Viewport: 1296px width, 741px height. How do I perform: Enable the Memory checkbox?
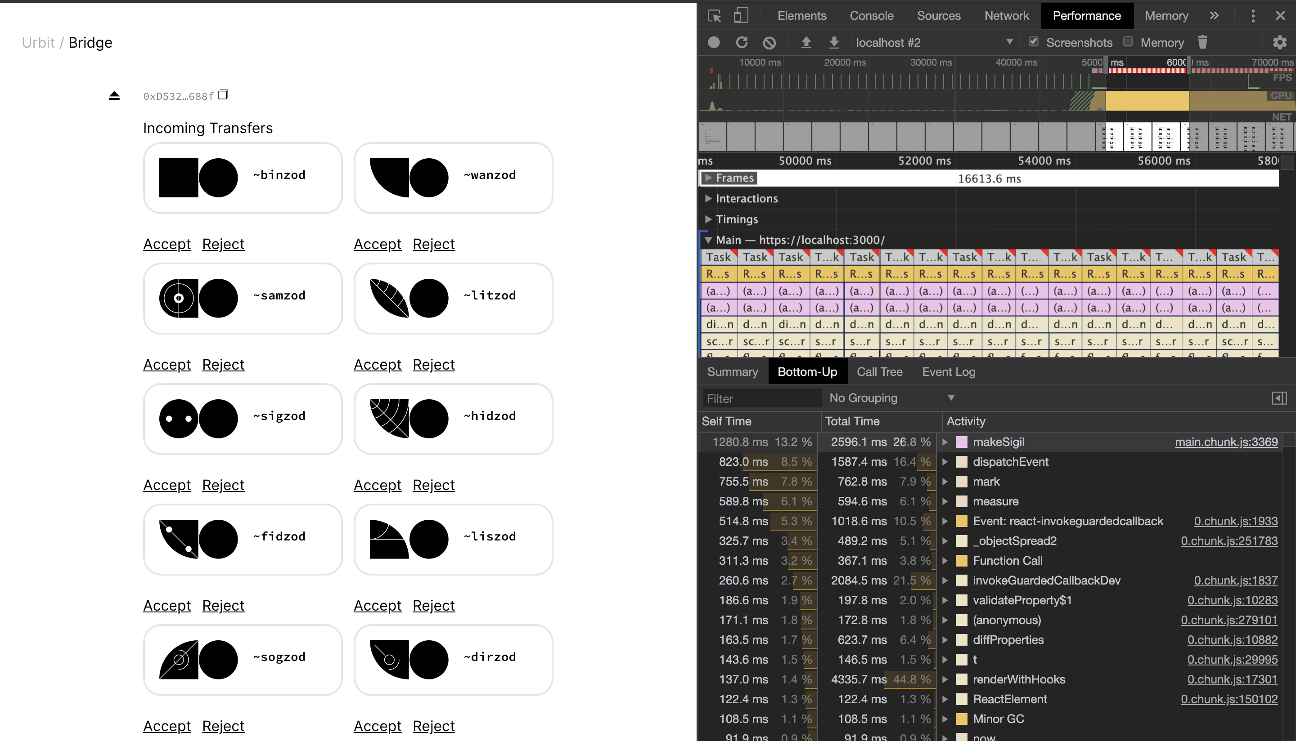pyautogui.click(x=1129, y=42)
